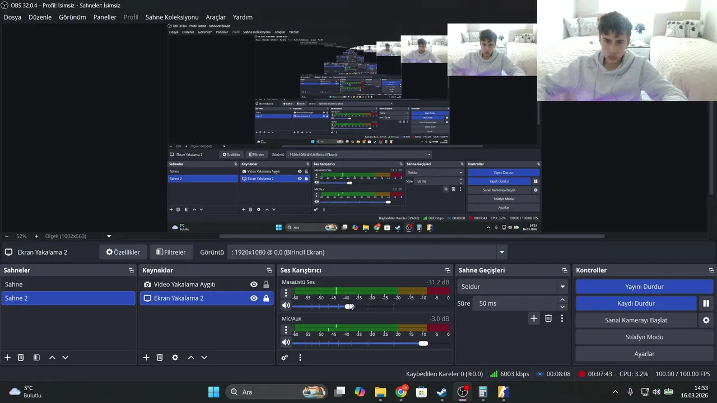Open transition properties three-dot menu
This screenshot has height=403, width=717.
[562, 318]
